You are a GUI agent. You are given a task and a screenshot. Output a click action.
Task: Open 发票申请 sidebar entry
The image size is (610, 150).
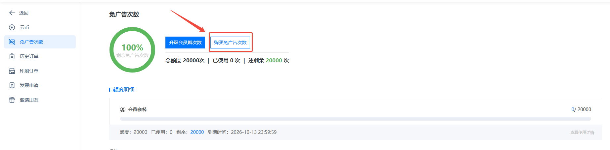click(40, 85)
